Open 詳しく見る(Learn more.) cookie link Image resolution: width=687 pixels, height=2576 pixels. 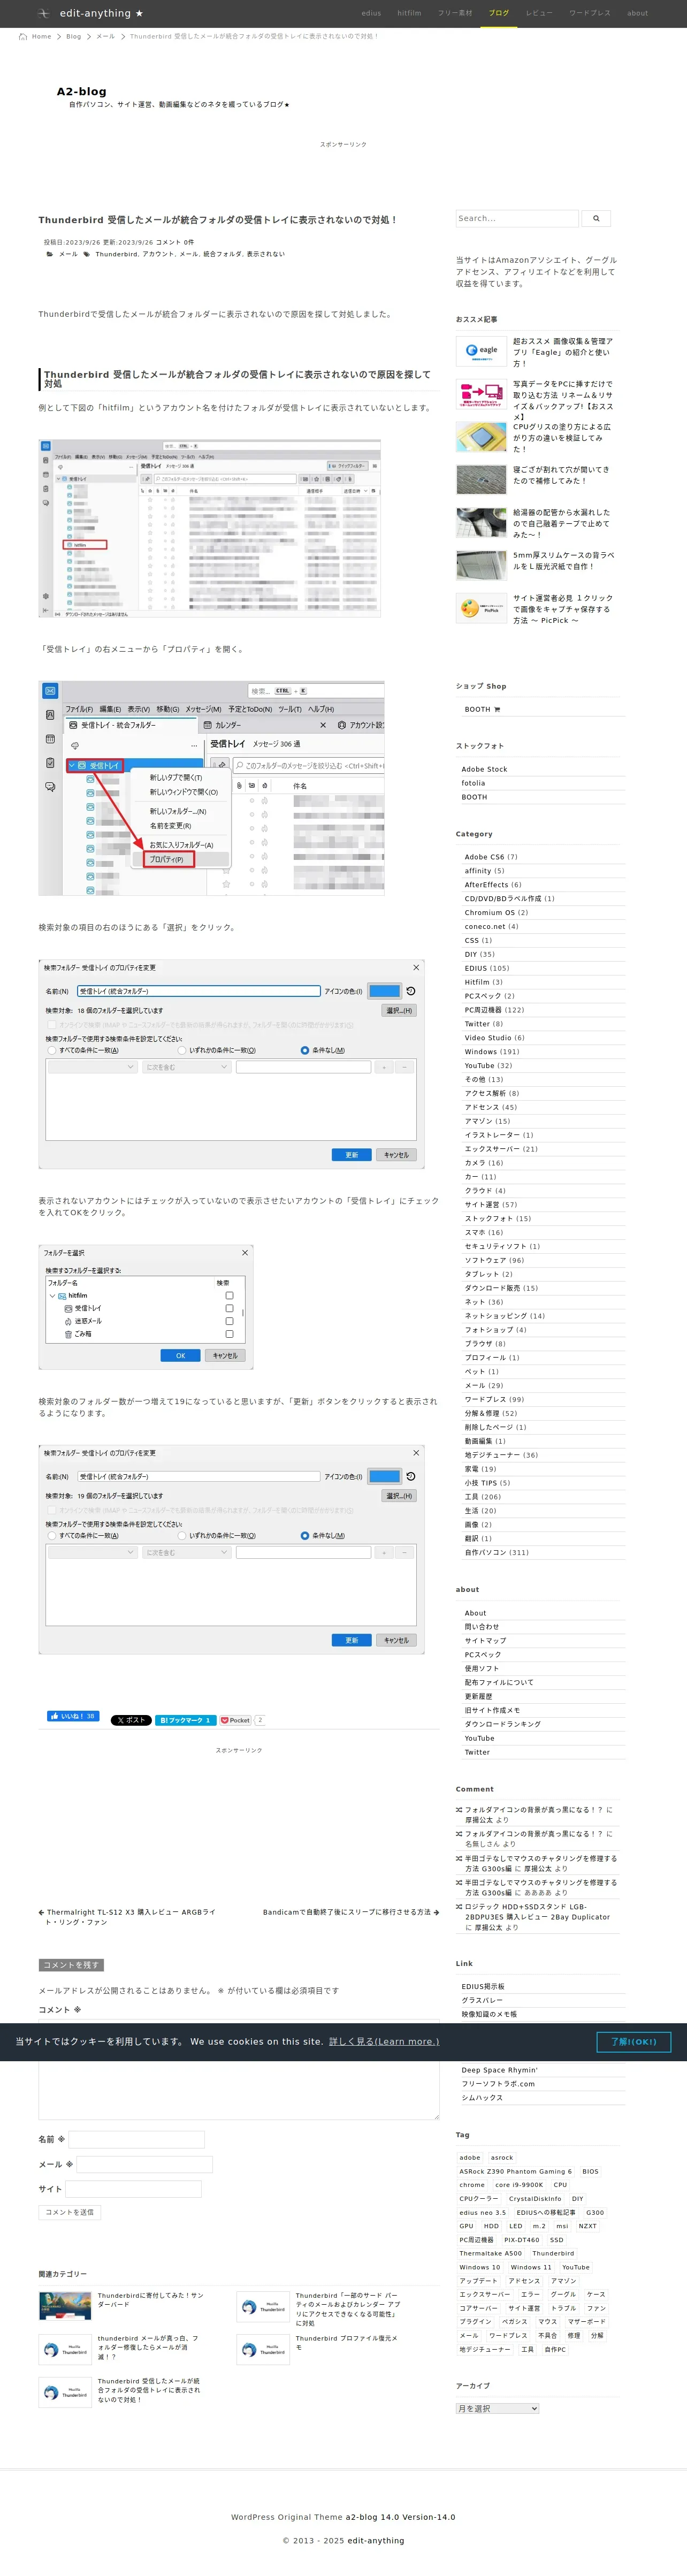[x=384, y=2041]
